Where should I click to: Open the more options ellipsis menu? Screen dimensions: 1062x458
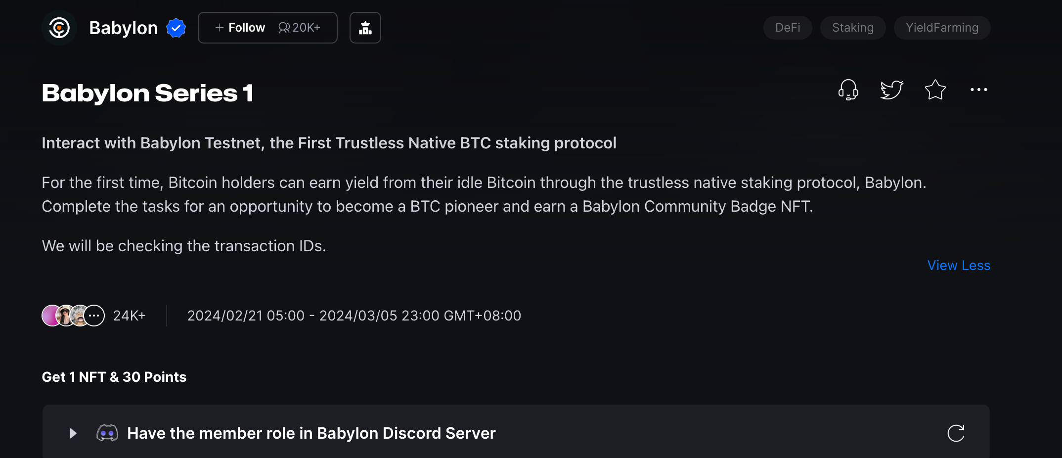(x=978, y=90)
